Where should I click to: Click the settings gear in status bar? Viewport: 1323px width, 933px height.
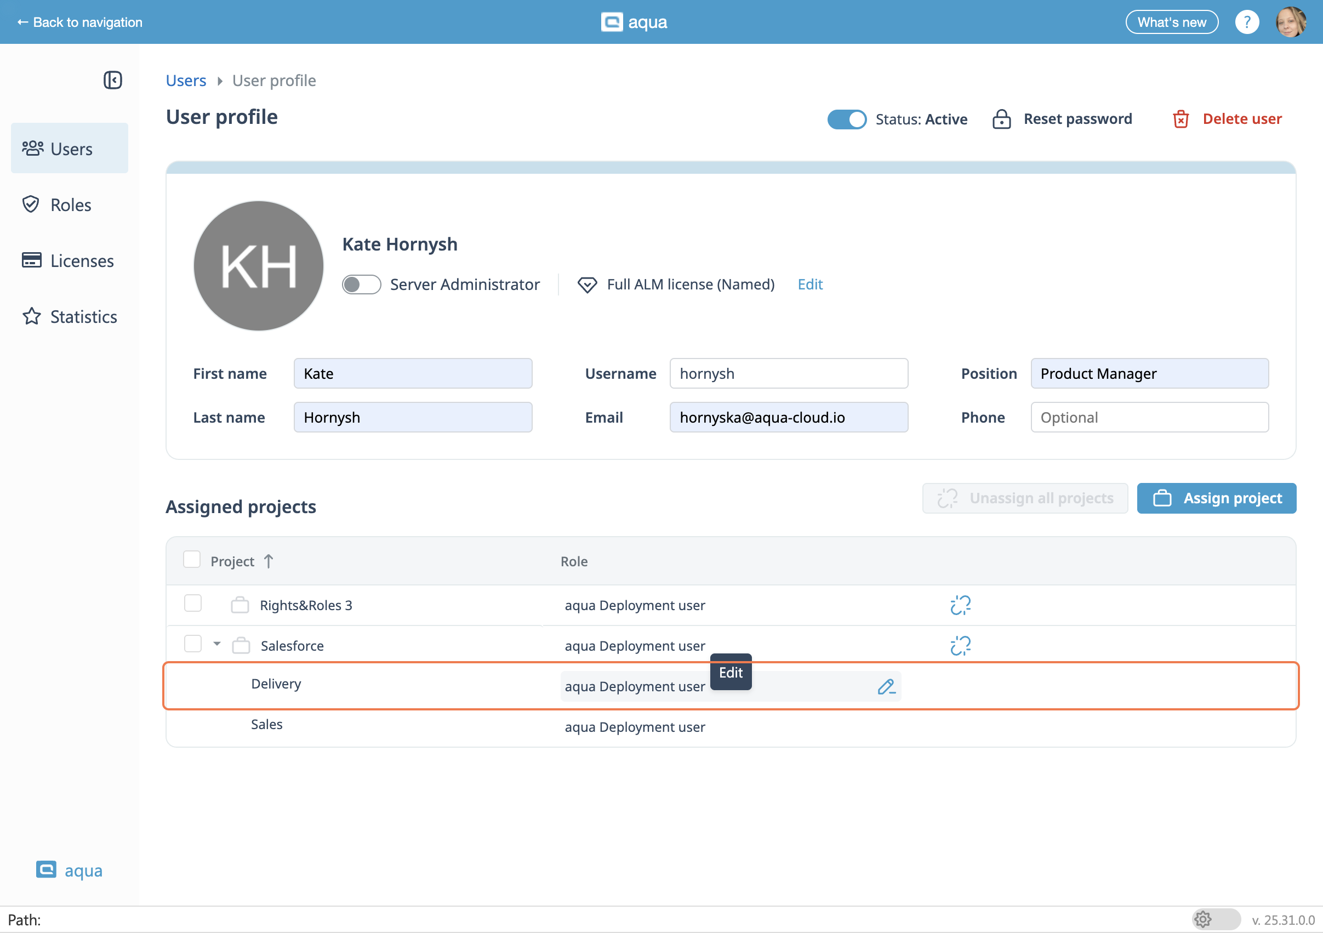click(x=1202, y=919)
